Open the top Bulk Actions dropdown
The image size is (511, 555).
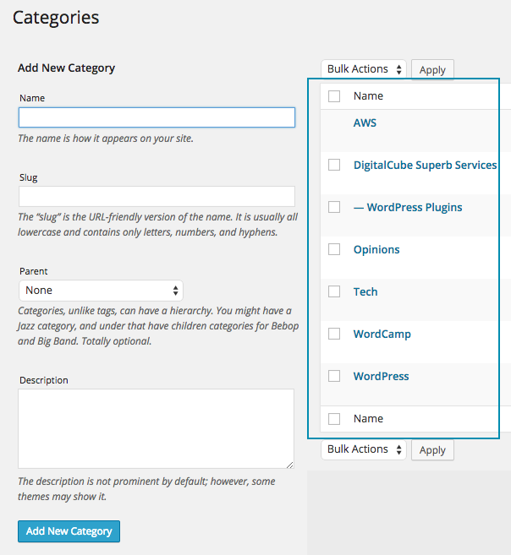tap(364, 69)
